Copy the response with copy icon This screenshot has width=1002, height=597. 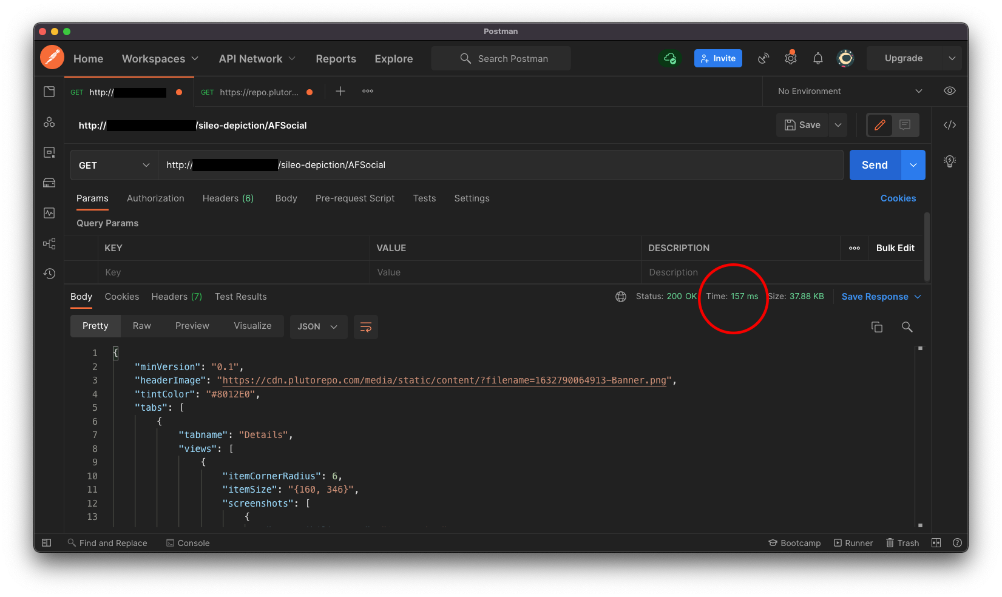[877, 327]
